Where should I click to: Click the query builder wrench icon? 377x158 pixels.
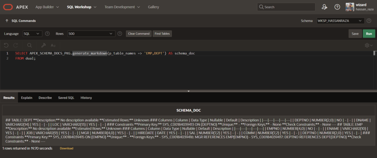pyautogui.click(x=43, y=45)
